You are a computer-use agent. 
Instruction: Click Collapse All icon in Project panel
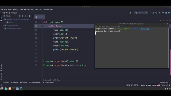pos(26,16)
